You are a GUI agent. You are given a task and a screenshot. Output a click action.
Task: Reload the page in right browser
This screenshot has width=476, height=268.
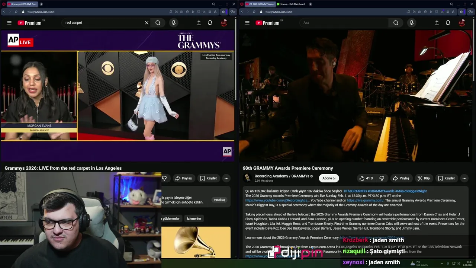(x=254, y=12)
